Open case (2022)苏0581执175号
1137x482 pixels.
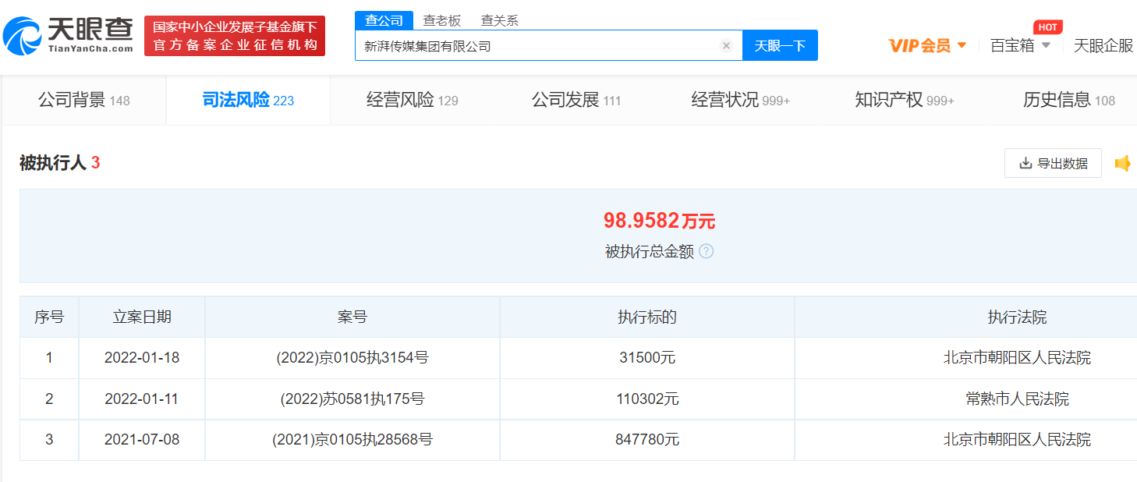(x=352, y=399)
